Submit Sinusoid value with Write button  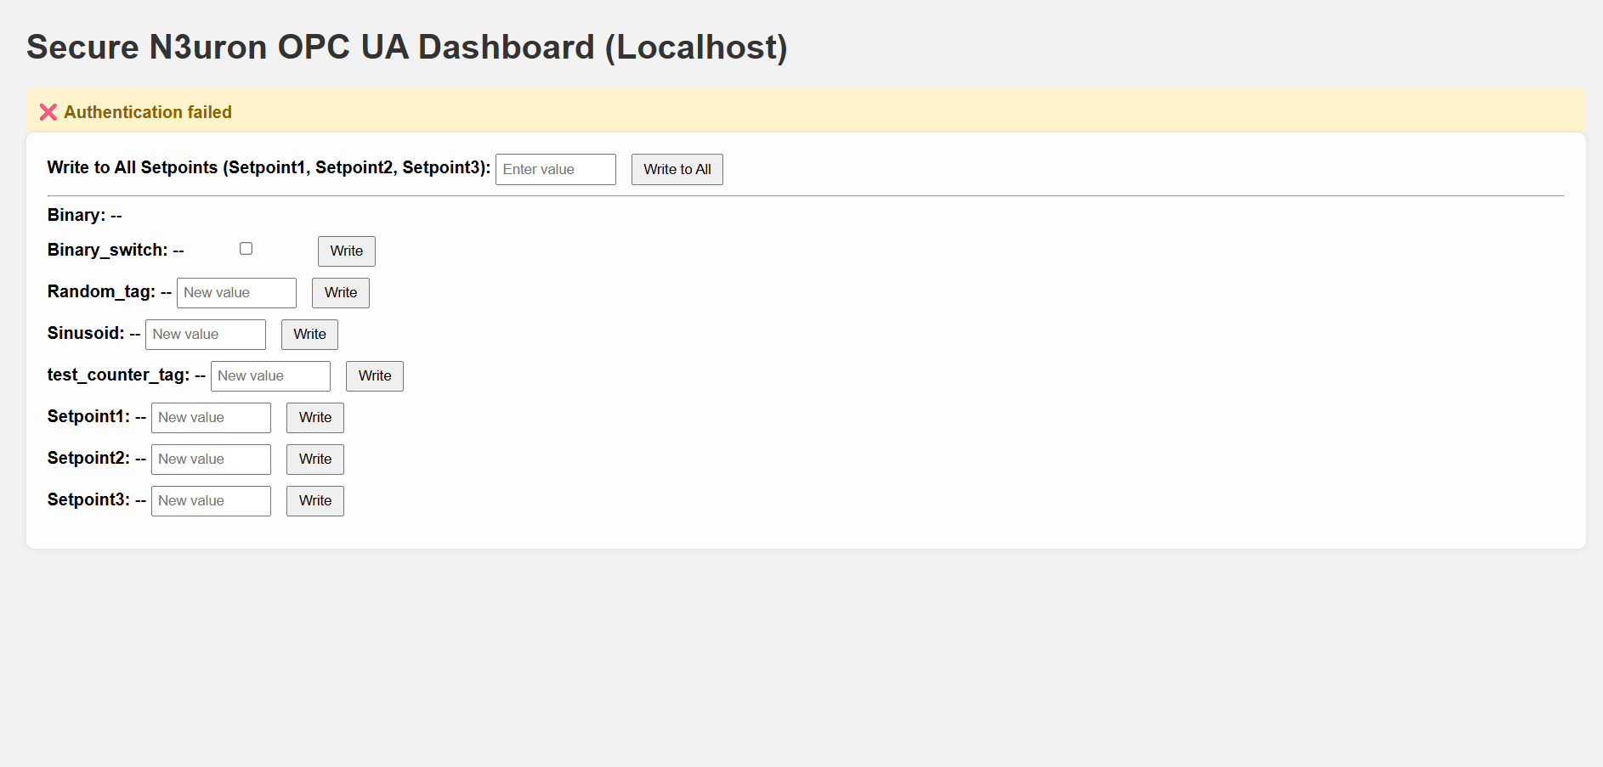click(x=309, y=335)
